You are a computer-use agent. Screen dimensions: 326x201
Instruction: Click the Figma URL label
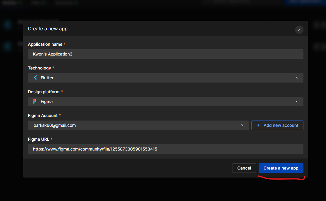[x=39, y=139]
